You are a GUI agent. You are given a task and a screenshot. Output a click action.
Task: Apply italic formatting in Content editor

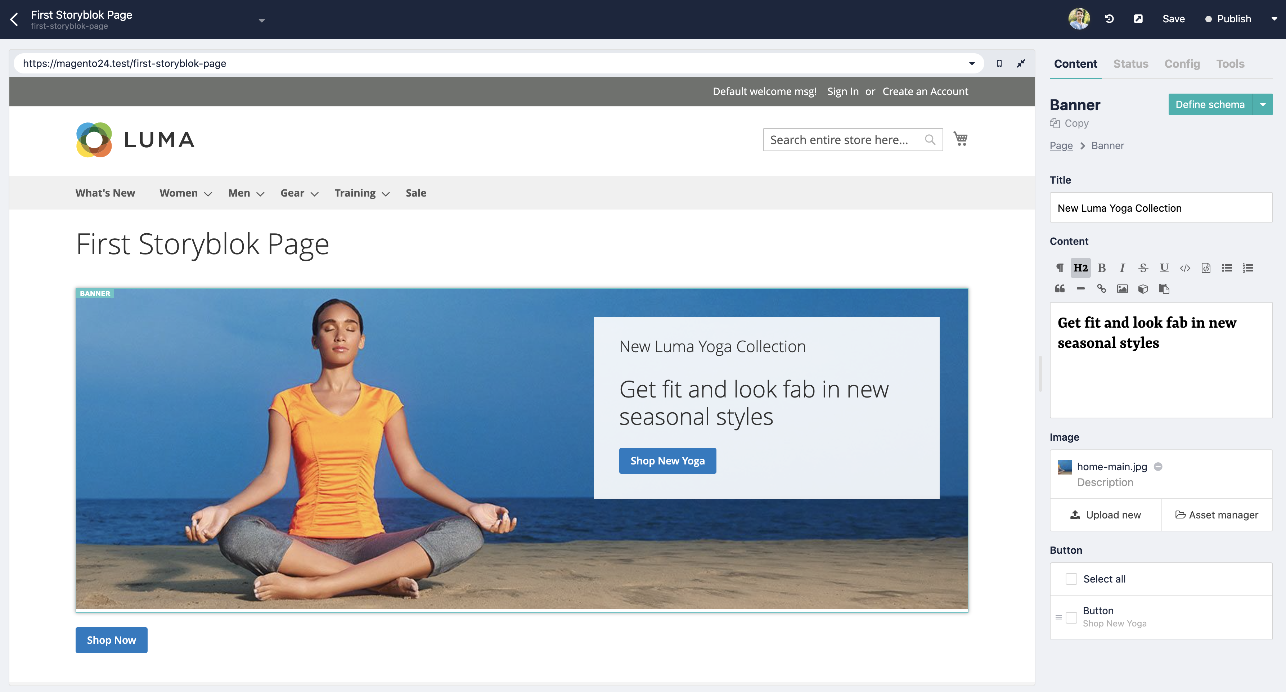click(1122, 268)
